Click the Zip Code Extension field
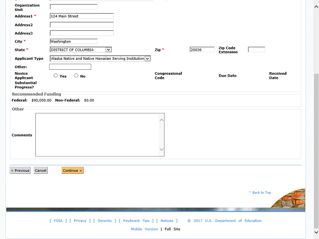 [x=257, y=49]
